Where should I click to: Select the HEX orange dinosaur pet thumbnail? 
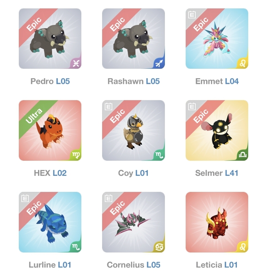pos(50,130)
